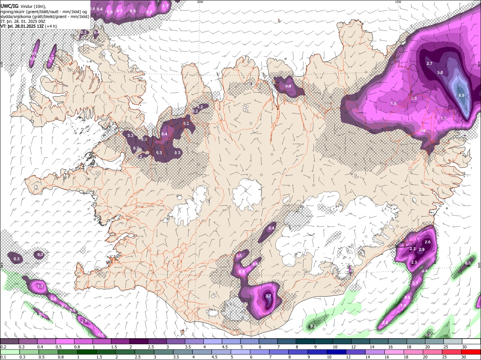481x360 pixels.
Task: Click the 6.9 precipitation maximum label
Action: pyautogui.click(x=461, y=96)
